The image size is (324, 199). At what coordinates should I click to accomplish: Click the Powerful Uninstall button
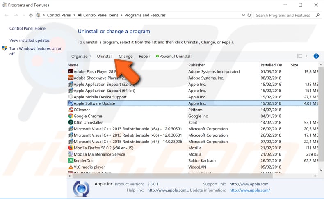pyautogui.click(x=173, y=56)
